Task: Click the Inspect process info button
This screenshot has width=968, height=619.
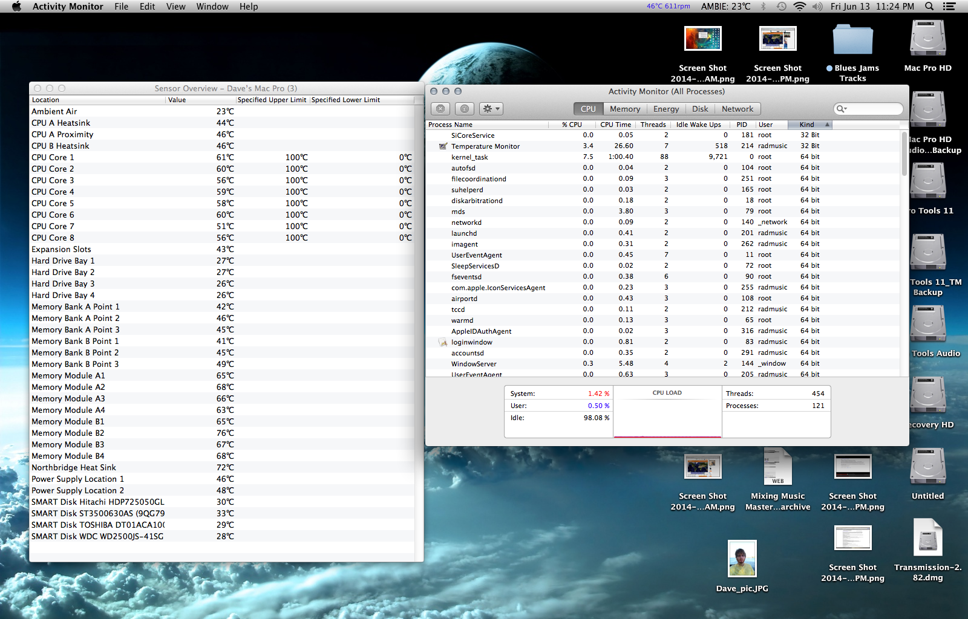Action: [464, 109]
